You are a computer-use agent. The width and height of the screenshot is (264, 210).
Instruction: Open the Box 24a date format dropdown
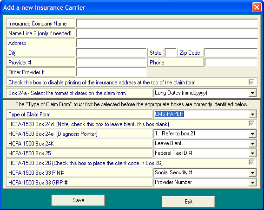click(x=252, y=93)
